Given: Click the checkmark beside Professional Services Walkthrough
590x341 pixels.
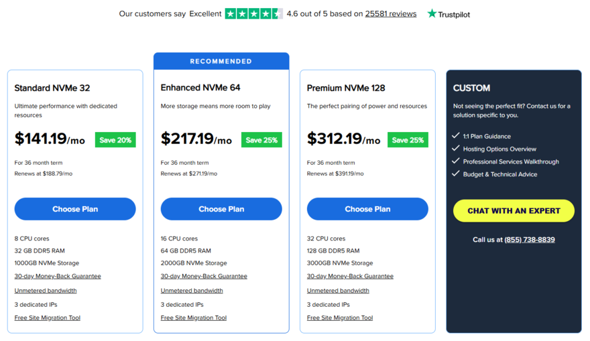Looking at the screenshot, I should pyautogui.click(x=456, y=161).
